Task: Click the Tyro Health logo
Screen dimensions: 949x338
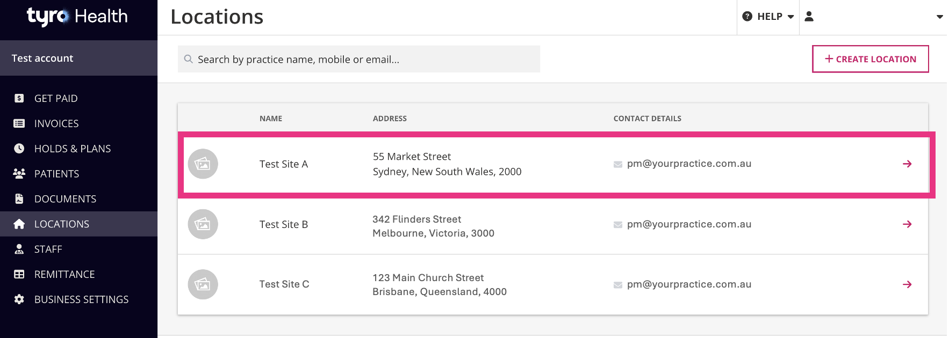Action: 77,17
